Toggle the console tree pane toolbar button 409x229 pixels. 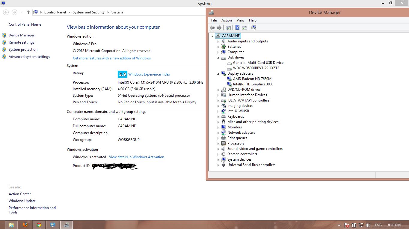228,27
